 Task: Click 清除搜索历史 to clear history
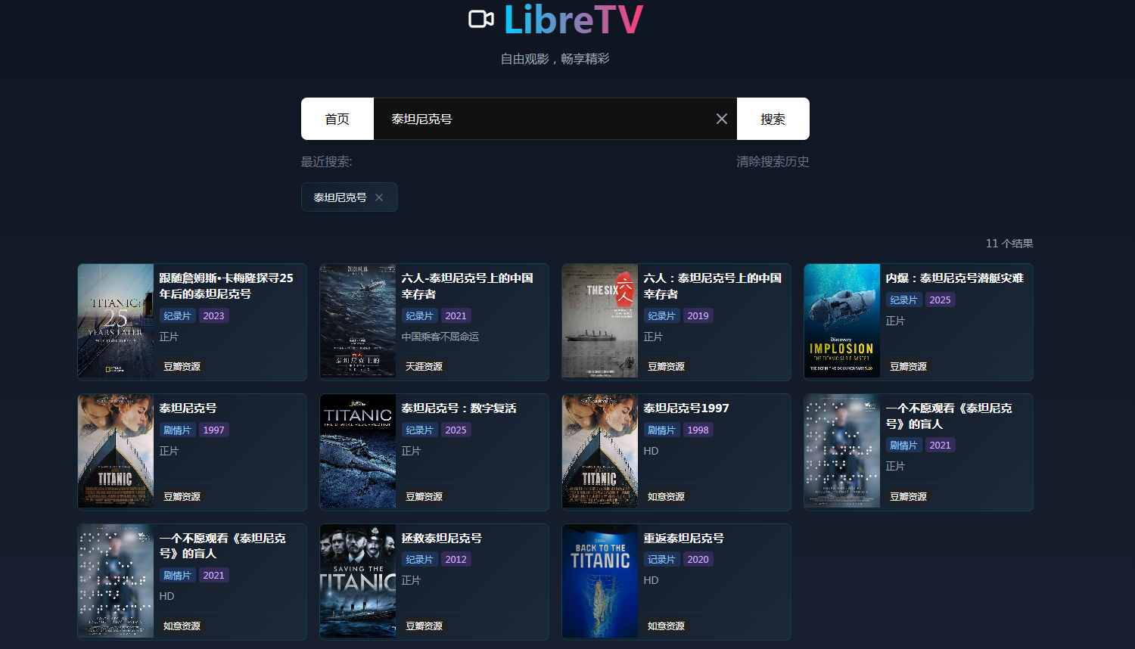tap(773, 162)
